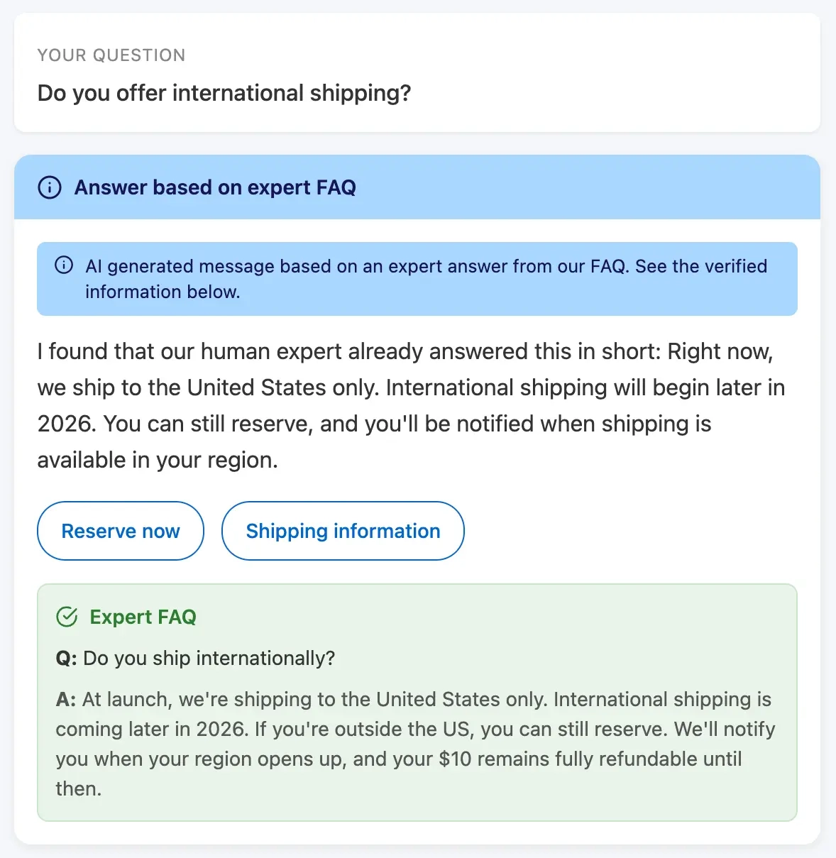The height and width of the screenshot is (858, 836).
Task: Click the AI generated message disclaimer banner
Action: point(417,279)
